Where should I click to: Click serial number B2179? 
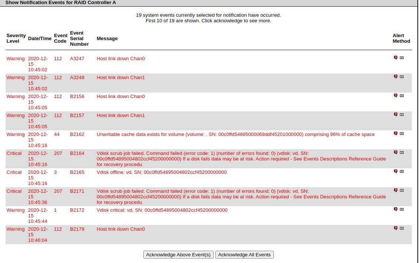click(77, 229)
